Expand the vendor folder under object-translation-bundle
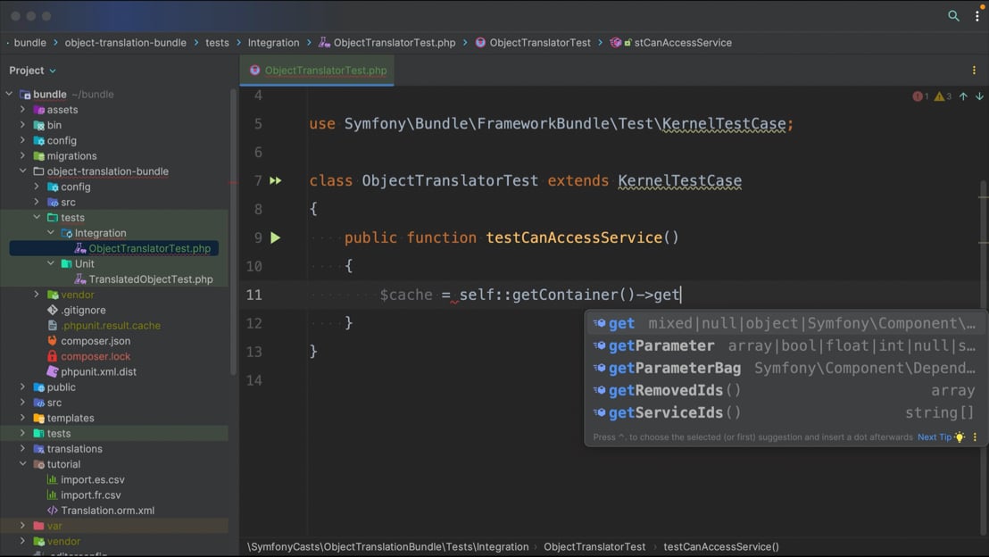The height and width of the screenshot is (557, 989). 37,294
